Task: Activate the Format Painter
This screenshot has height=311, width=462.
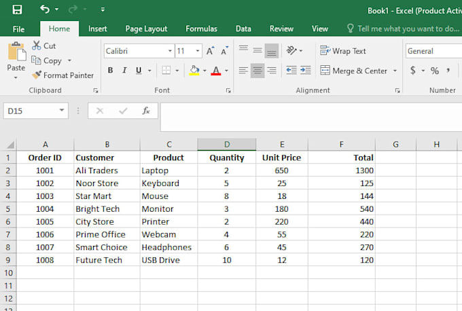Action: 63,75
